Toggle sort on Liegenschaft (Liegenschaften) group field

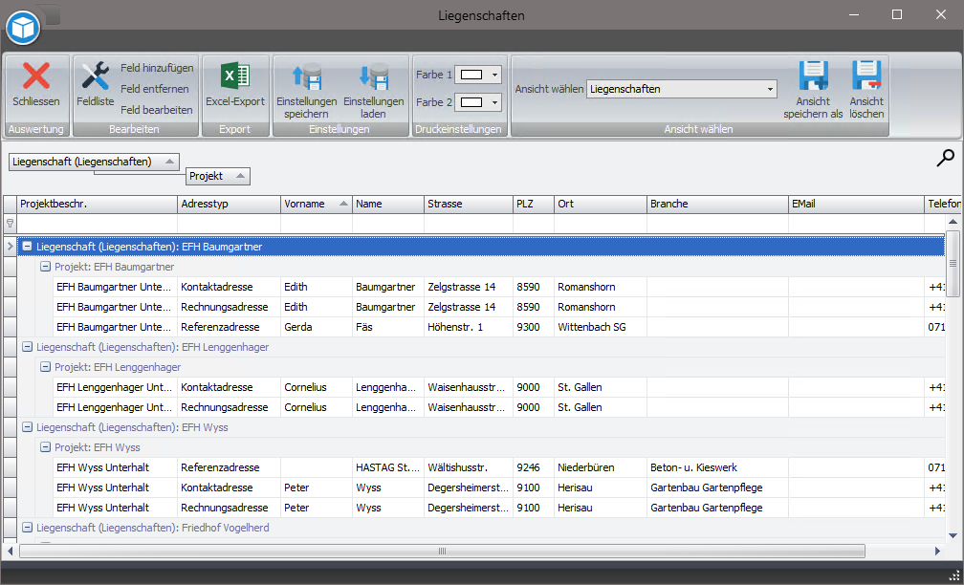tap(94, 162)
